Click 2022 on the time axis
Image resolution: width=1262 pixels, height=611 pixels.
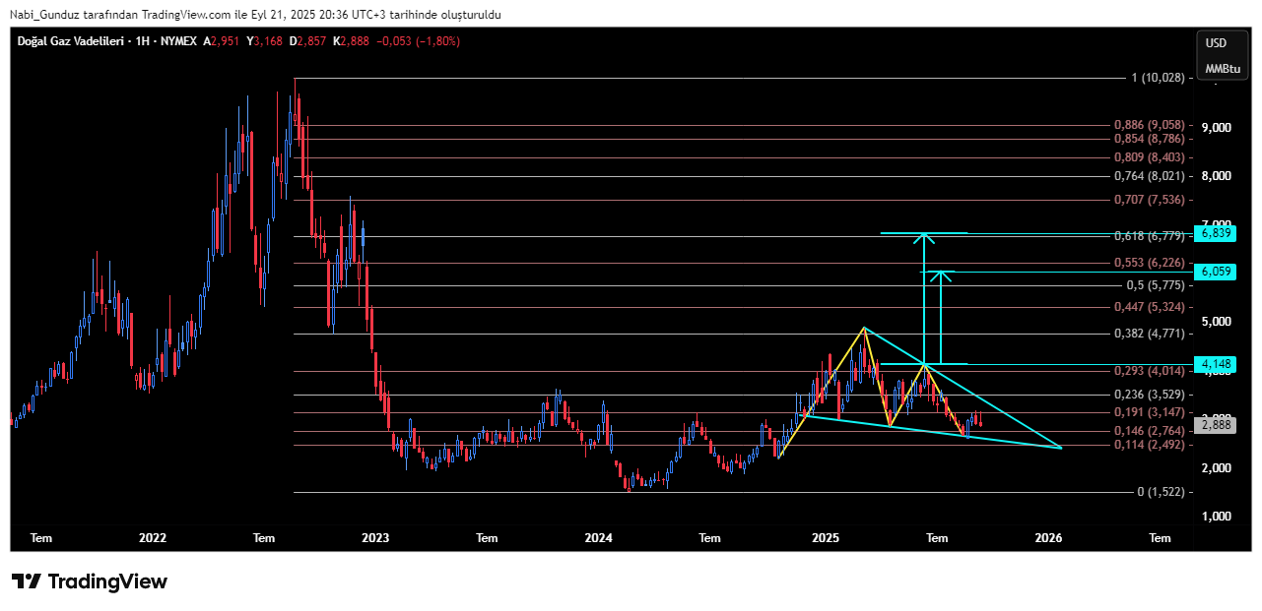153,538
